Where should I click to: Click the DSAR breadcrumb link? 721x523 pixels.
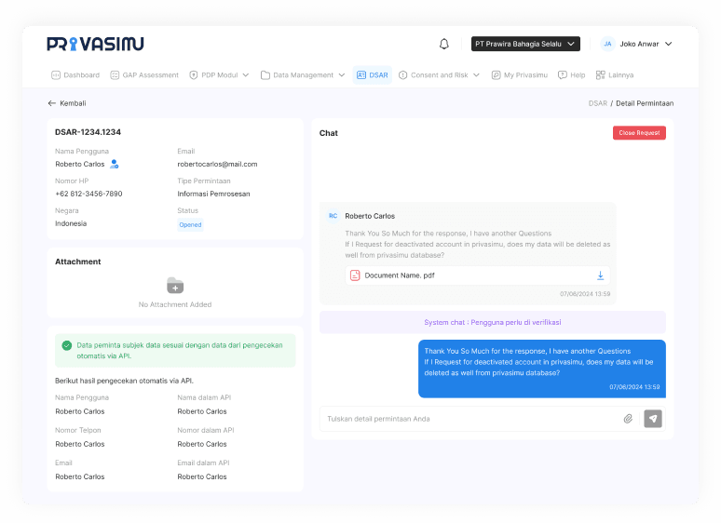(597, 103)
